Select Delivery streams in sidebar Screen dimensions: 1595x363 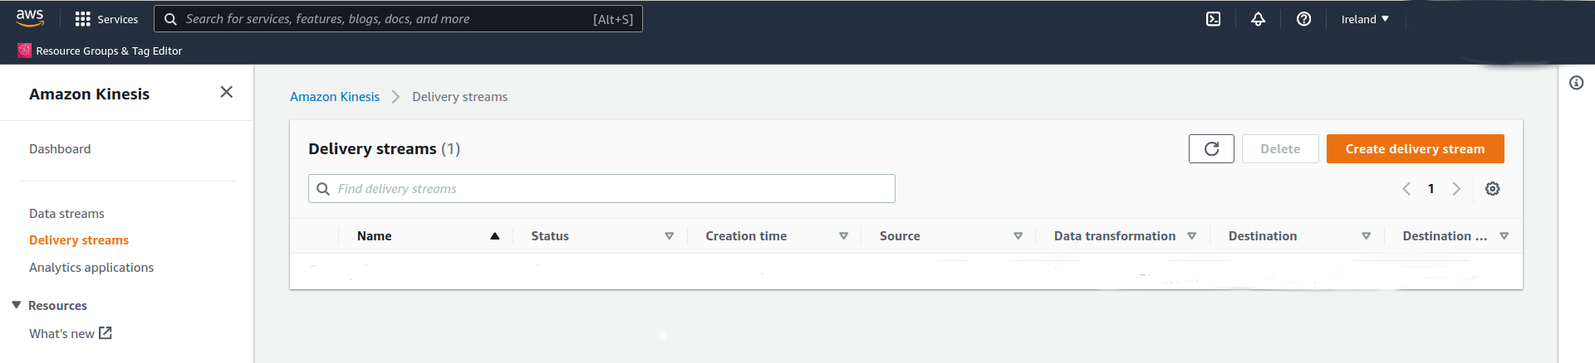click(79, 240)
